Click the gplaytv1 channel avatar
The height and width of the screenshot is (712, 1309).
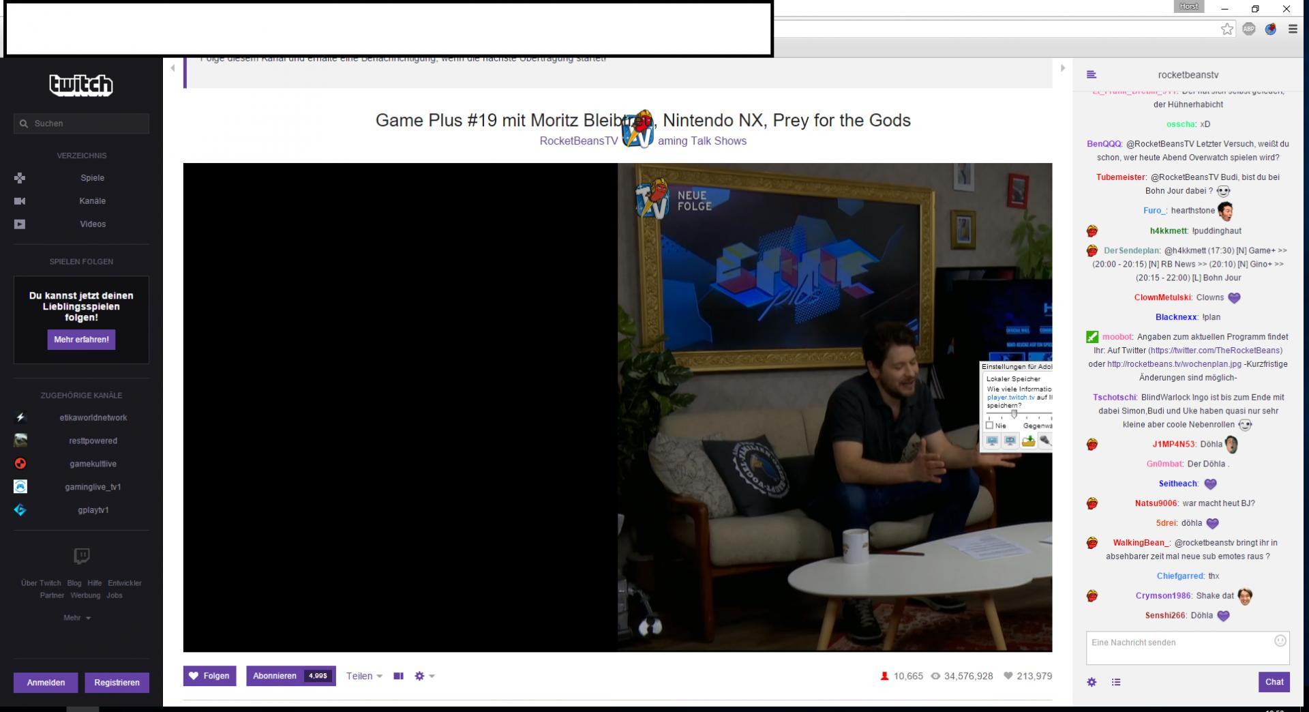click(20, 510)
